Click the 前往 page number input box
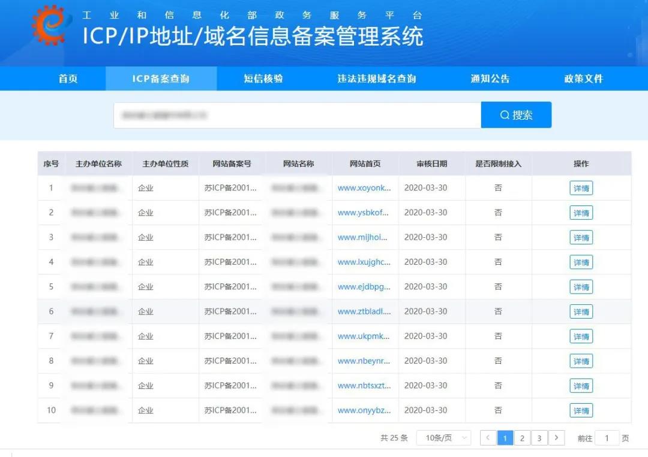This screenshot has height=457, width=648. 607,438
